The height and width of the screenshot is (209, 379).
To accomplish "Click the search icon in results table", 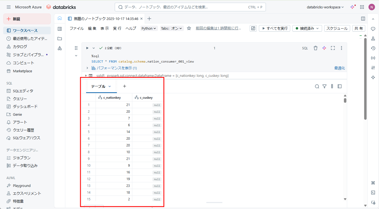I will [317, 86].
